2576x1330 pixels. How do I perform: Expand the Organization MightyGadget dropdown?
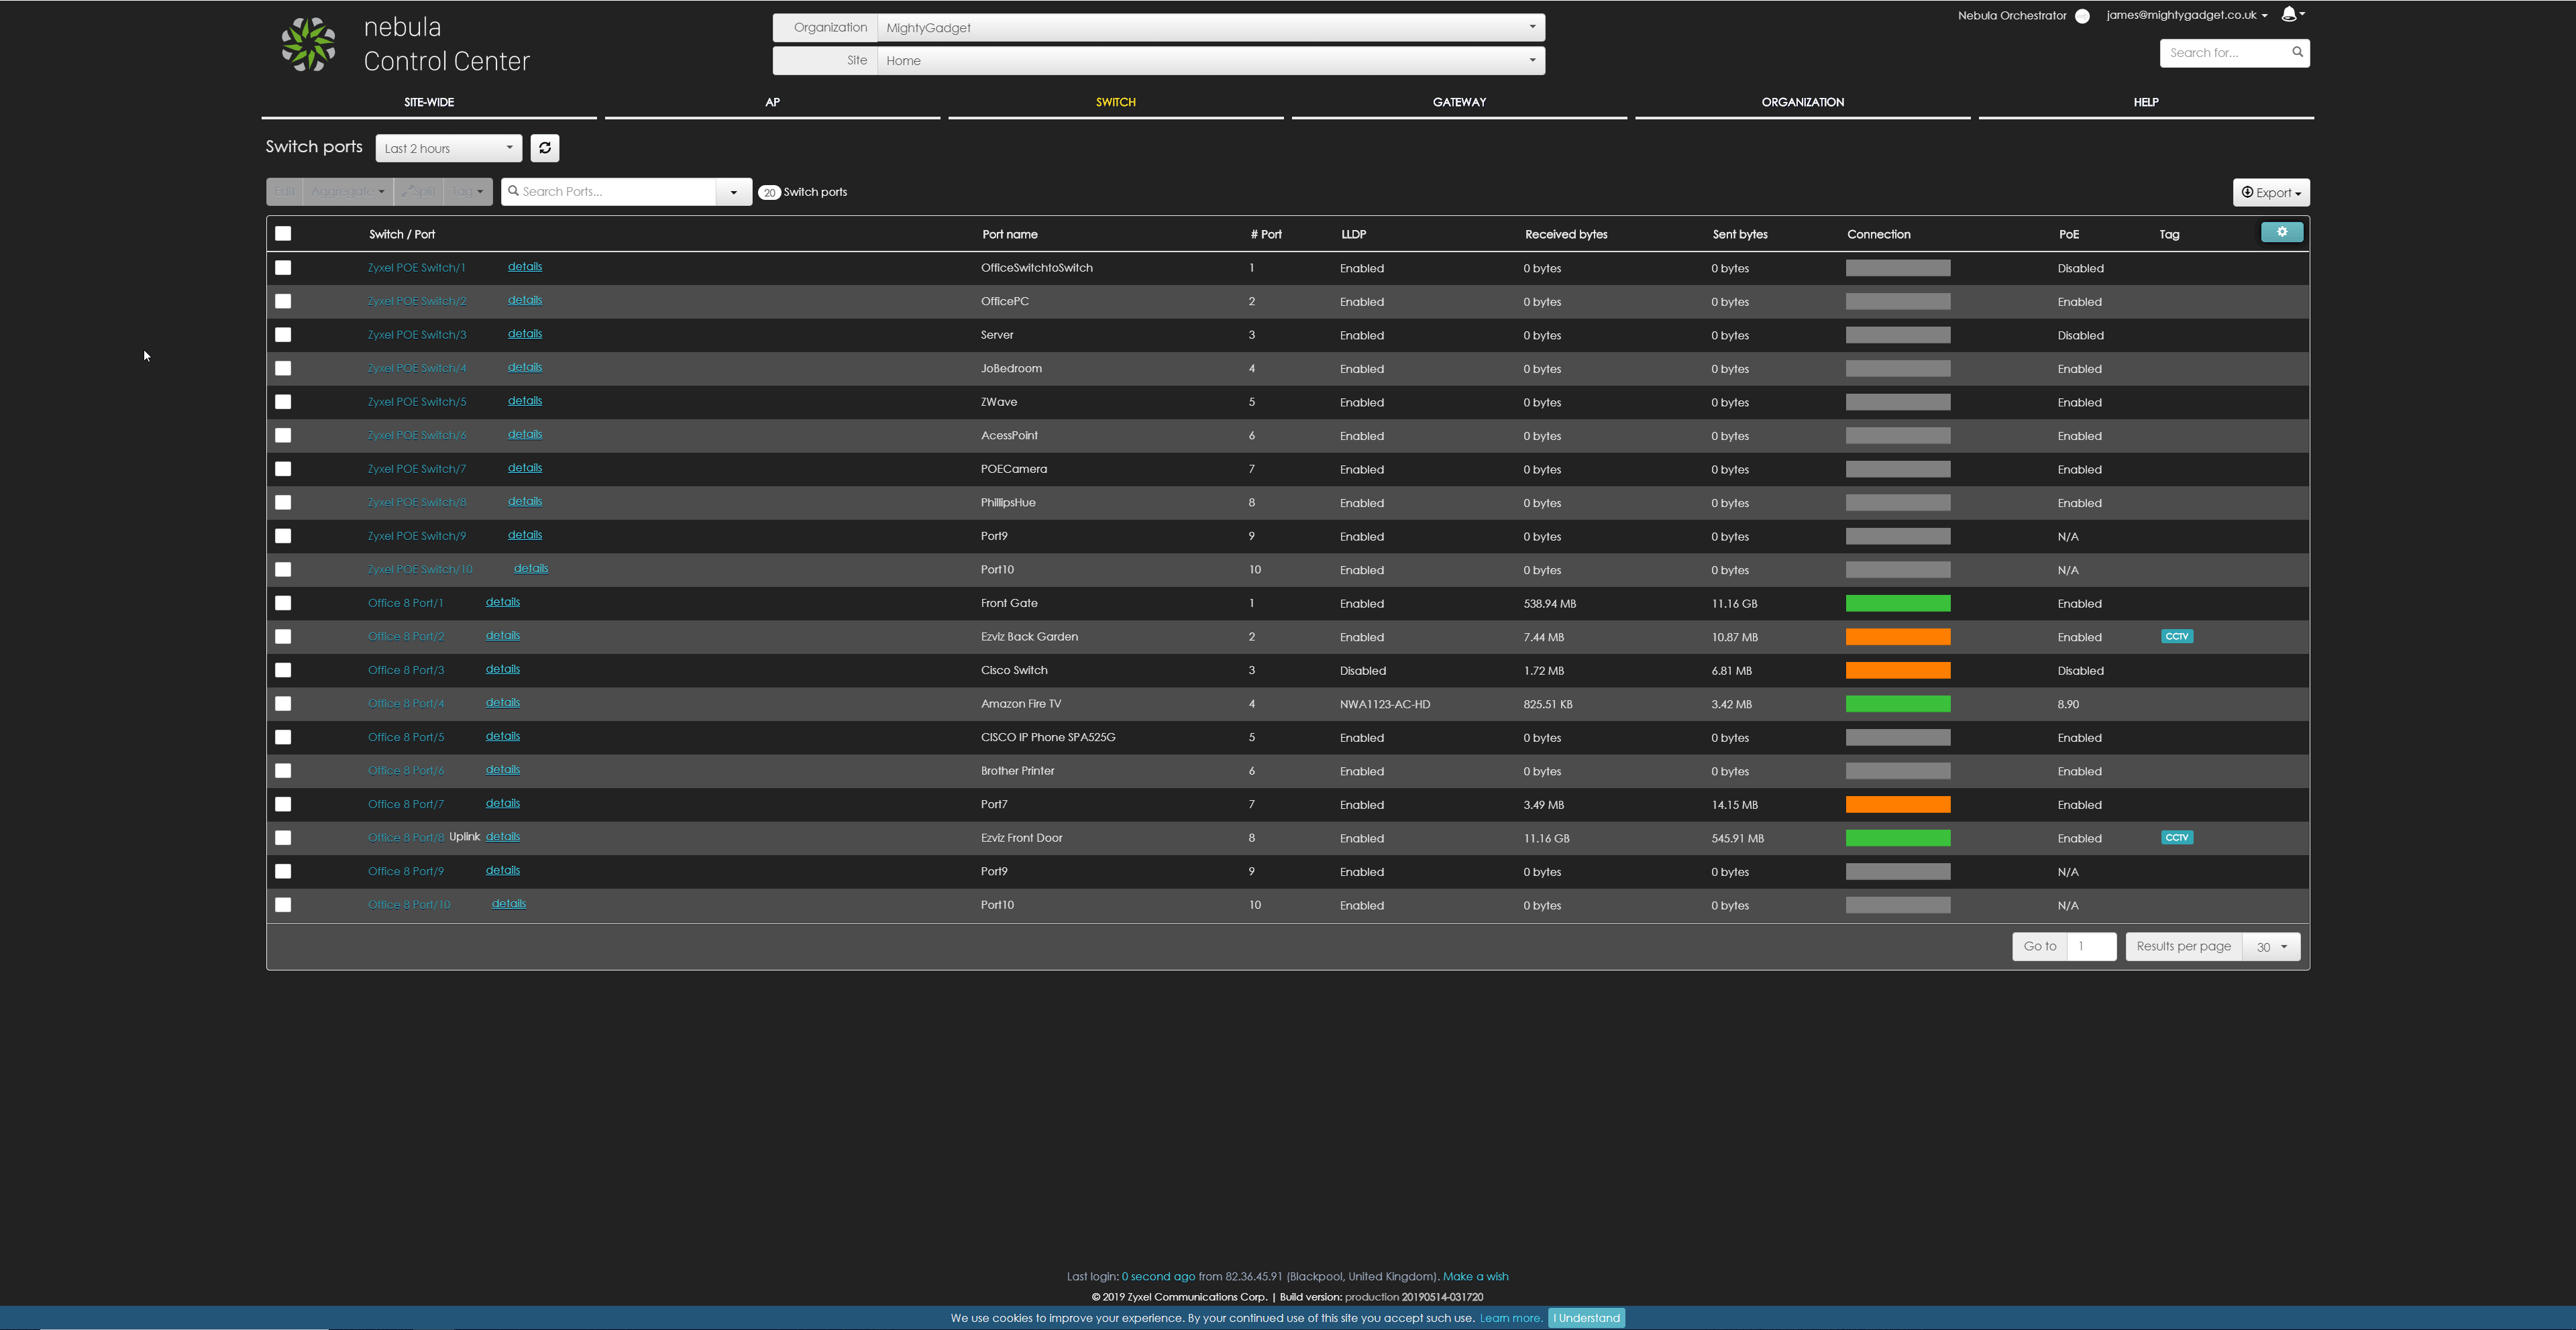pos(1210,27)
